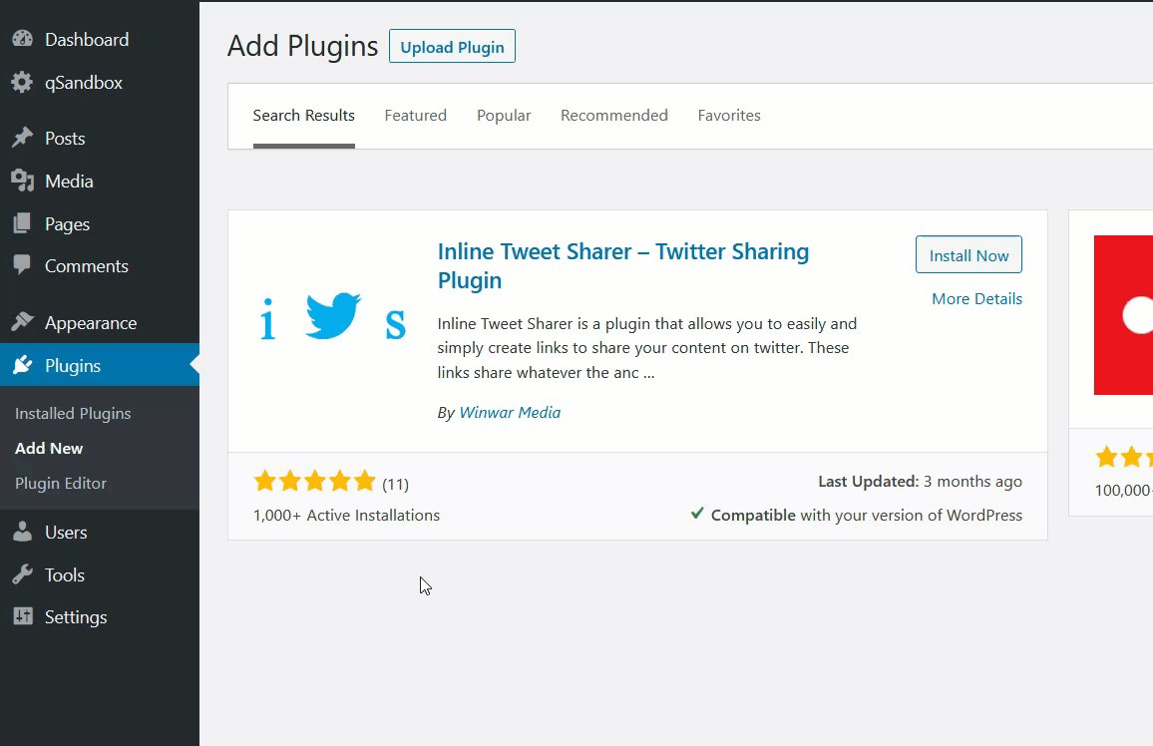This screenshot has width=1153, height=746.
Task: Select the Posts pushpin icon
Action: 23,138
